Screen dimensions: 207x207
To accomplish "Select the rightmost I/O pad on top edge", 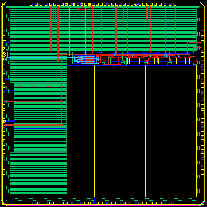I will click(x=175, y=4).
